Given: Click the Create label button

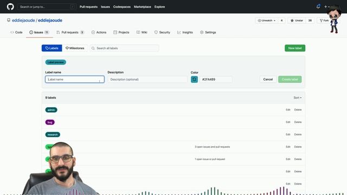Looking at the screenshot, I should coord(290,80).
